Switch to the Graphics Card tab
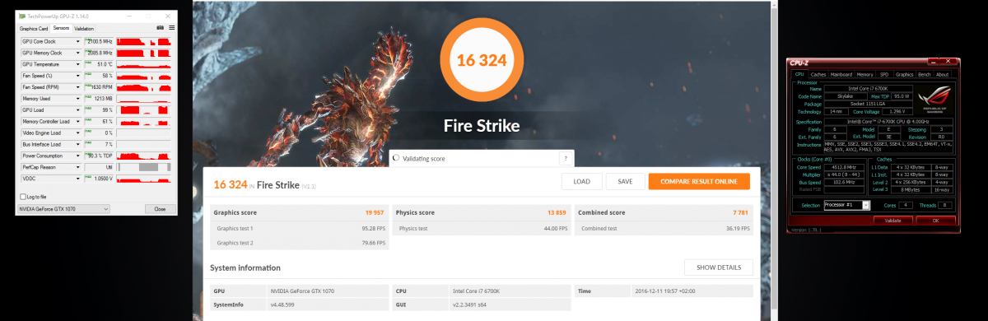This screenshot has width=988, height=321. click(x=35, y=29)
